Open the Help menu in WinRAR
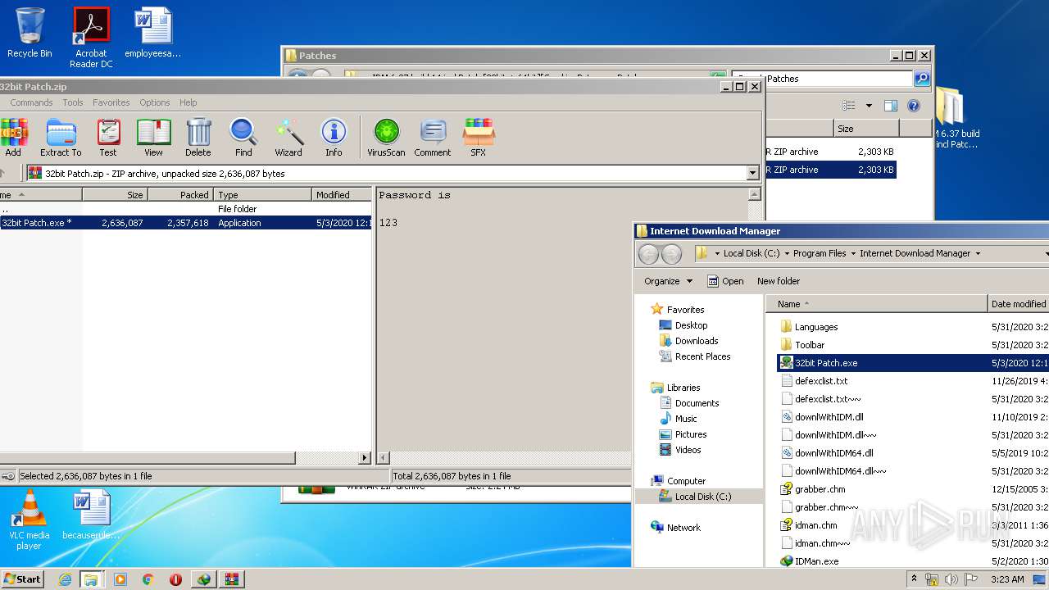 tap(188, 102)
